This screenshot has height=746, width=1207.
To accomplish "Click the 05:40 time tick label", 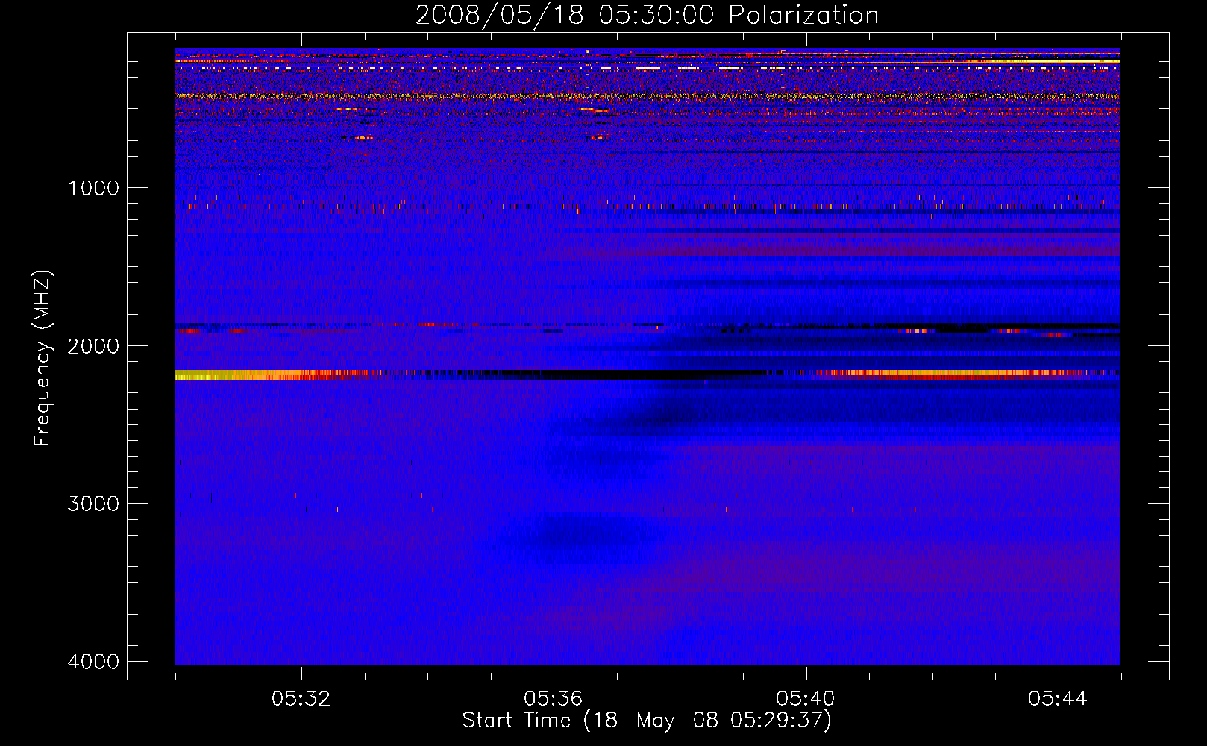I will coord(805,699).
